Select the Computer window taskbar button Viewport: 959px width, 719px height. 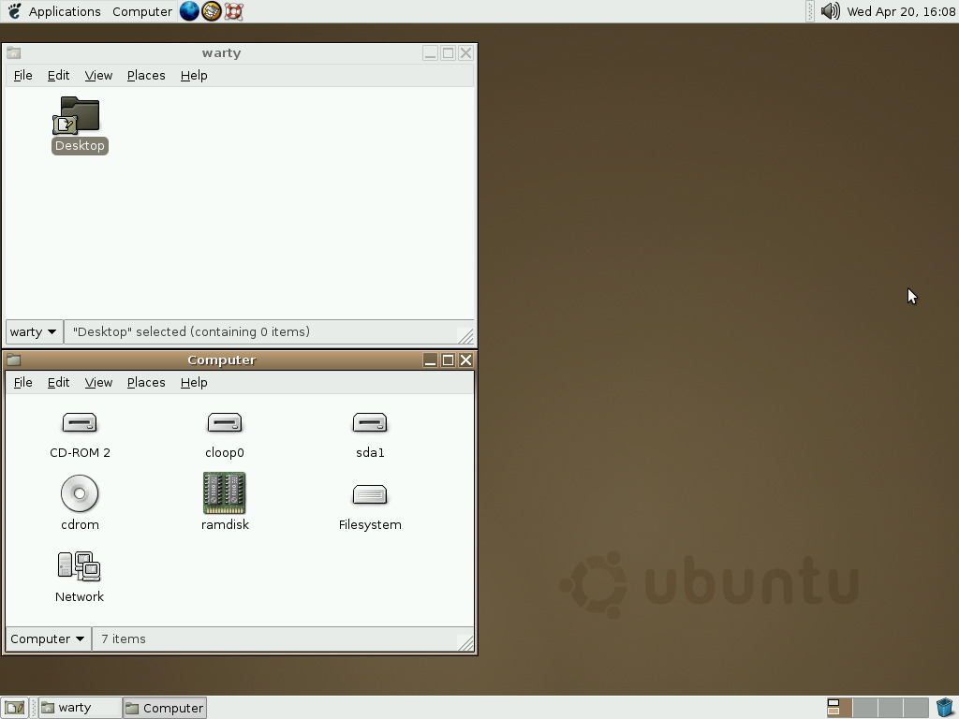164,707
